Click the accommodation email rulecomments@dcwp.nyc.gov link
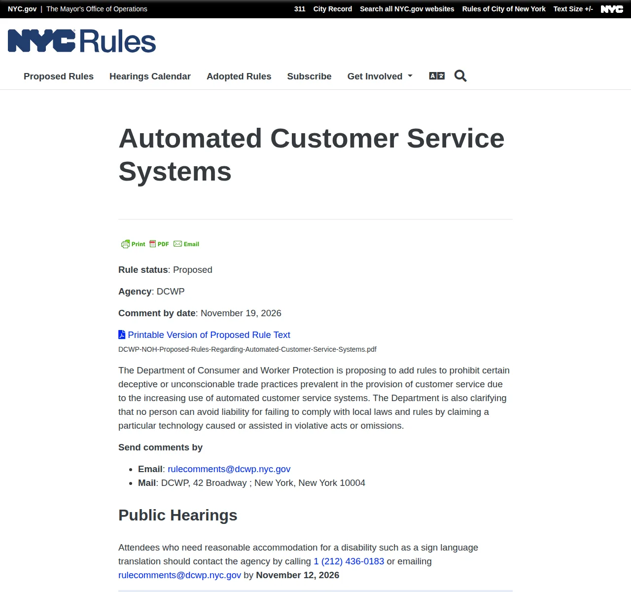631x592 pixels. tap(180, 575)
